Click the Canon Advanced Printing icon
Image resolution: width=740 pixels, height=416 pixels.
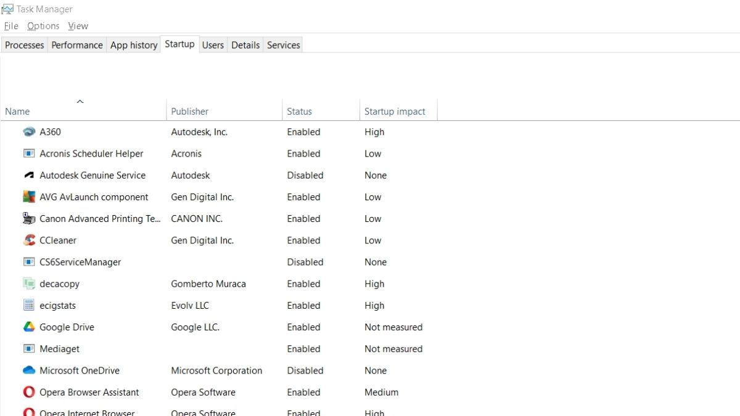[29, 219]
